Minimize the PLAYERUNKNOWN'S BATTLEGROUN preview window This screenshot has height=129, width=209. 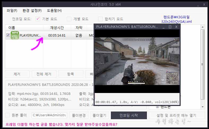click(163, 27)
